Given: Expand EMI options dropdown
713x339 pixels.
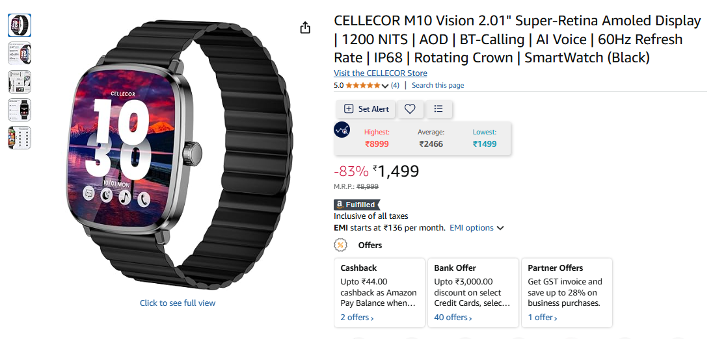Looking at the screenshot, I should [x=477, y=228].
